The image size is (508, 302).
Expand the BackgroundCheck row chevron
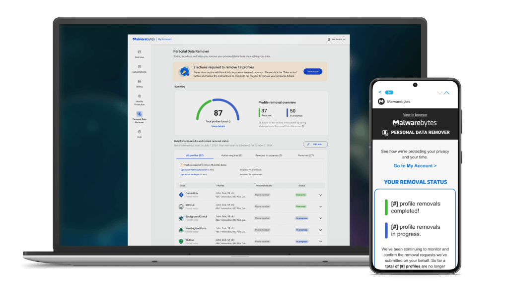(320, 218)
